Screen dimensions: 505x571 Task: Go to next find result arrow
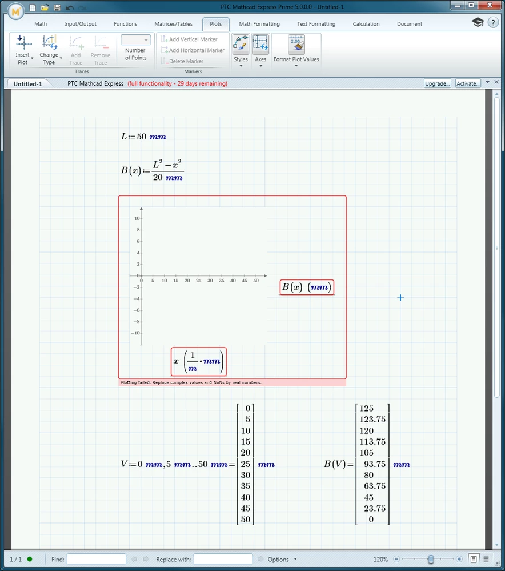146,559
